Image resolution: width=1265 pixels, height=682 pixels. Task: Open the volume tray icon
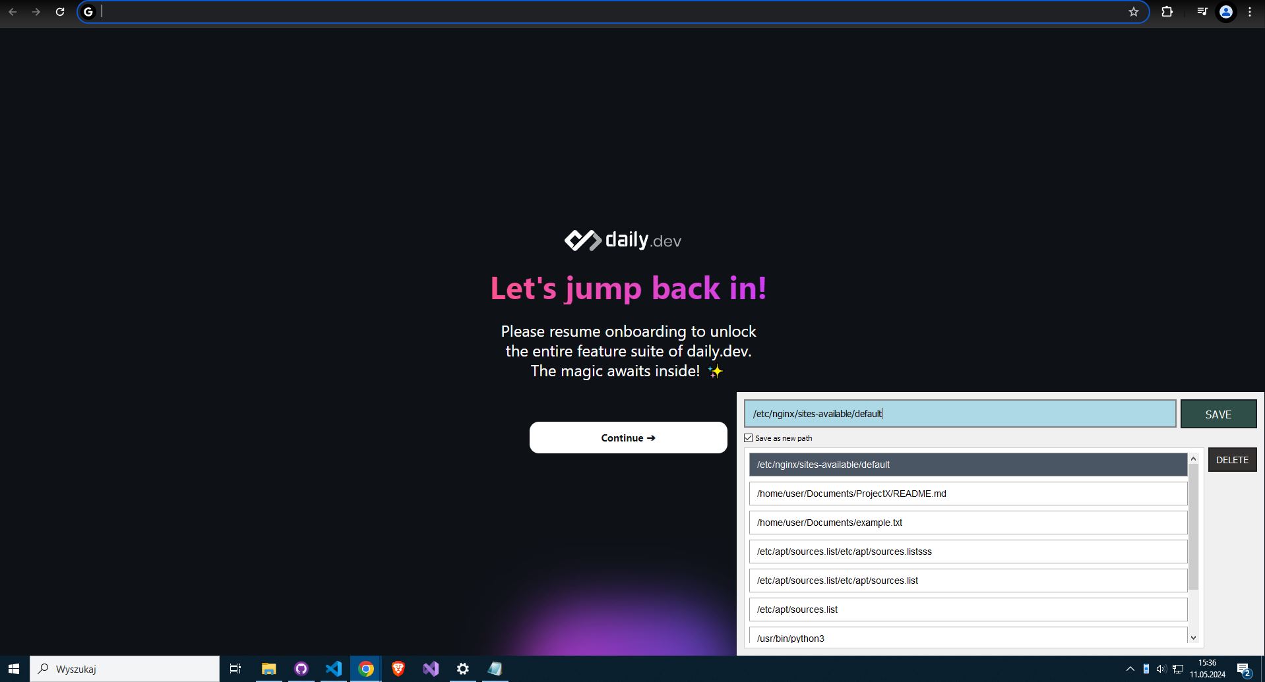pyautogui.click(x=1161, y=669)
